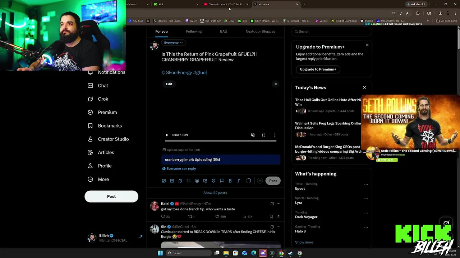
Task: Open the Everyone audience dropdown
Action: tap(173, 43)
